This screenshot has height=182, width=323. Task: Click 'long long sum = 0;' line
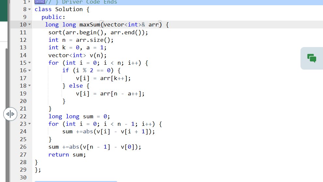click(x=79, y=117)
